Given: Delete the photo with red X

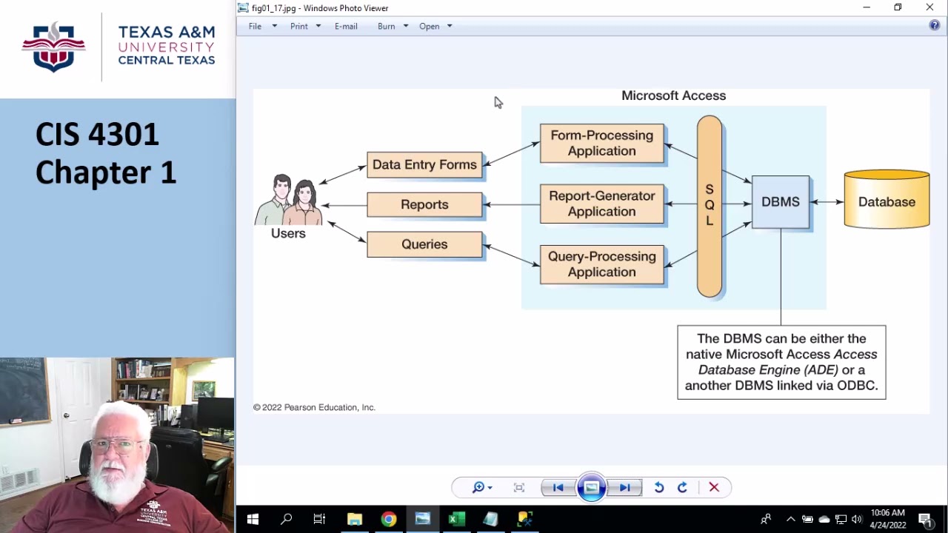Looking at the screenshot, I should 714,487.
